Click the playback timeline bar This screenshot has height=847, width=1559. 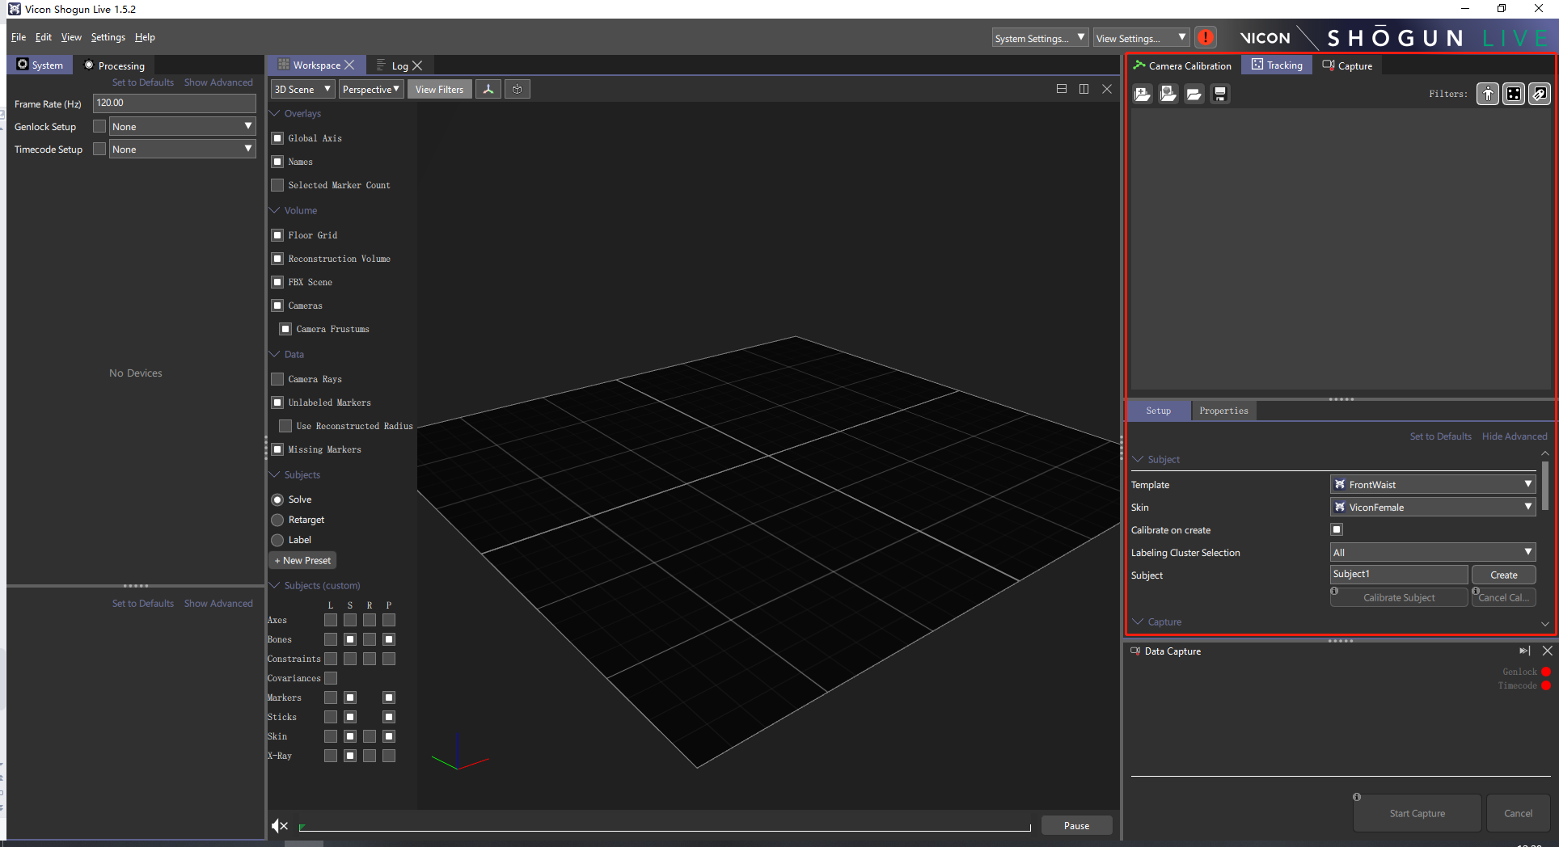click(x=665, y=827)
